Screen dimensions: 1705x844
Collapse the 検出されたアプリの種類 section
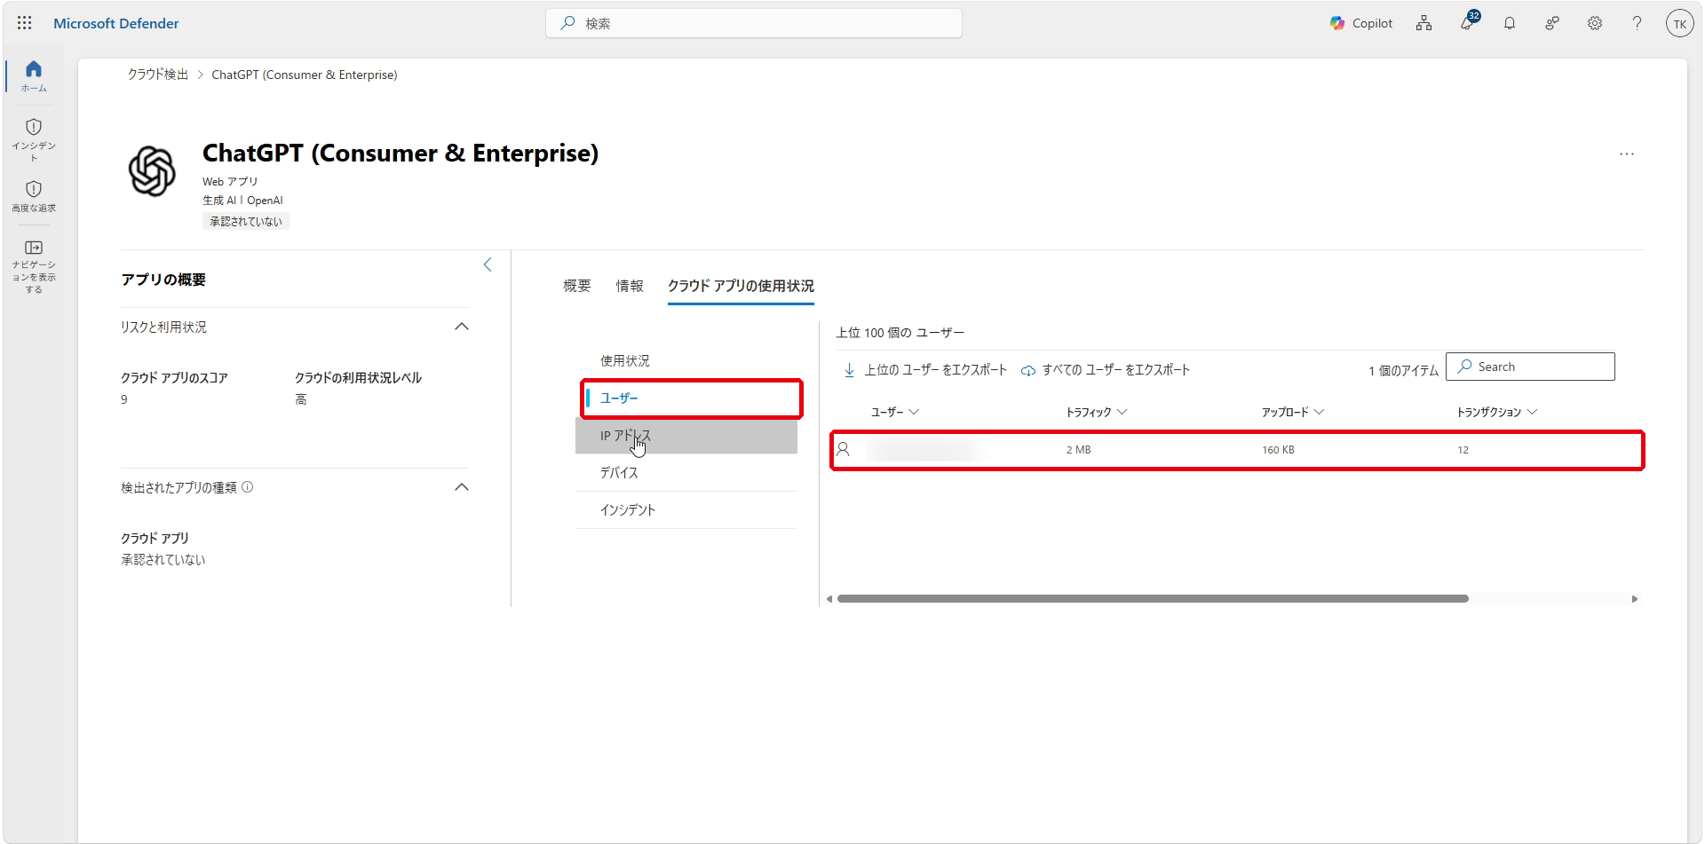[462, 487]
